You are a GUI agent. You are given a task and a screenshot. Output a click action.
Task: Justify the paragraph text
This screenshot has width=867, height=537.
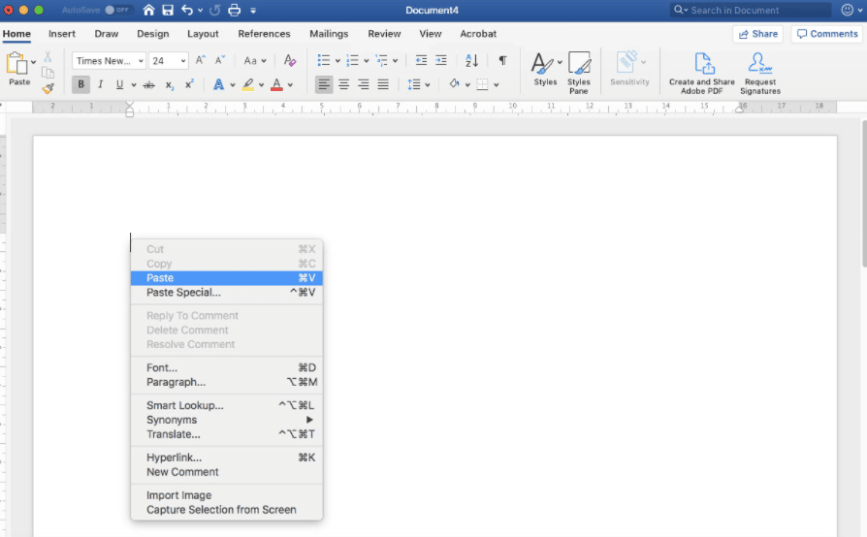point(383,84)
